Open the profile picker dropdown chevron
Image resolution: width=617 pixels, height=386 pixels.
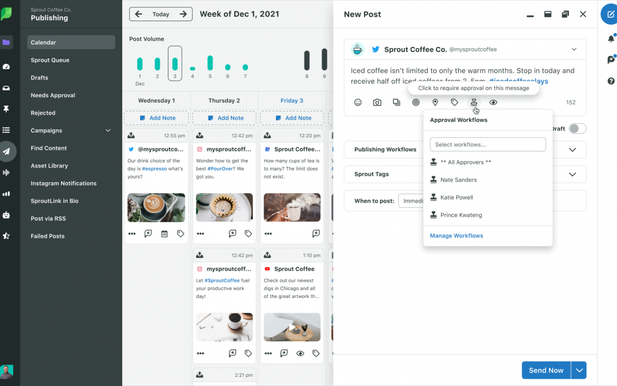click(574, 49)
